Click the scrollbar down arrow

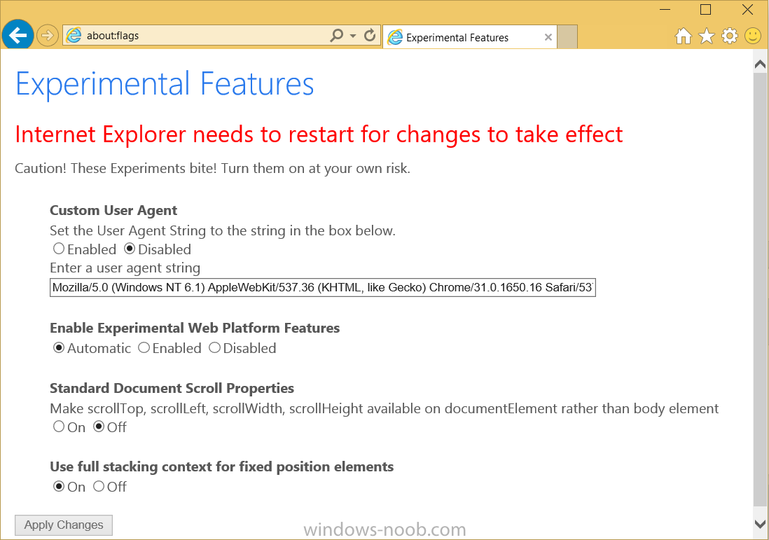pos(760,524)
